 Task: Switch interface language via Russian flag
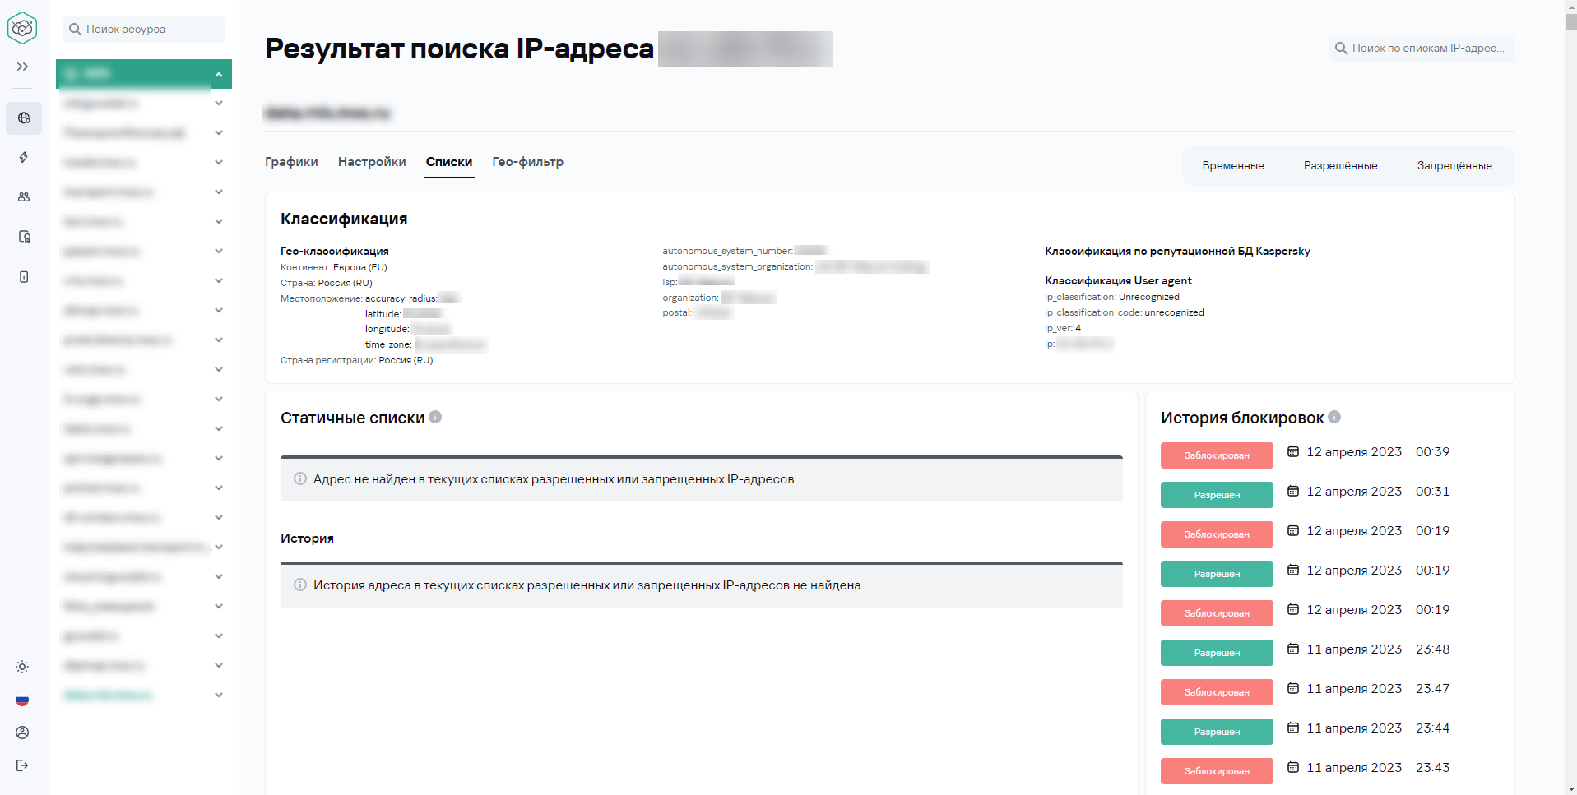pyautogui.click(x=22, y=700)
